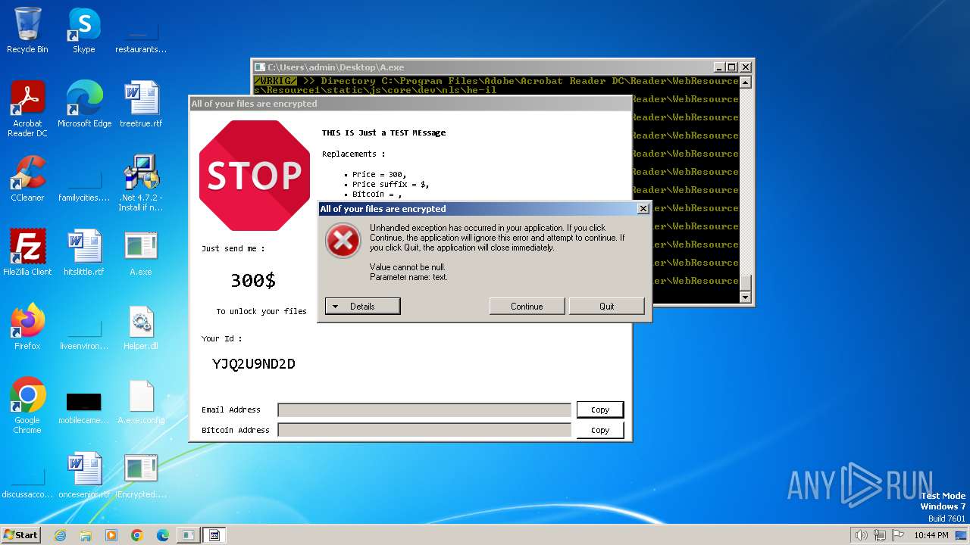Copy the Email Address field
Image resolution: width=970 pixels, height=545 pixels.
pyautogui.click(x=600, y=410)
